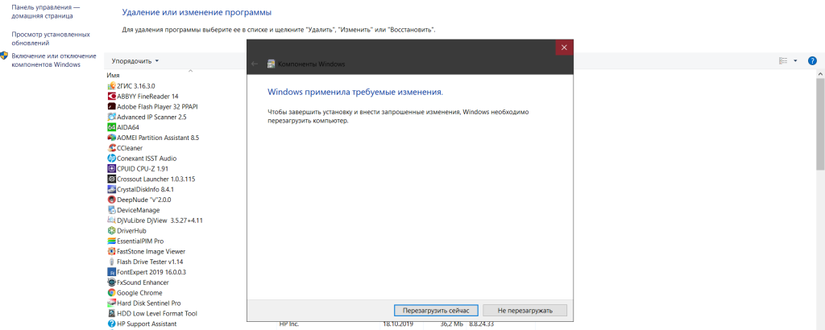Click the view mode list icon
The image size is (825, 330).
783,61
